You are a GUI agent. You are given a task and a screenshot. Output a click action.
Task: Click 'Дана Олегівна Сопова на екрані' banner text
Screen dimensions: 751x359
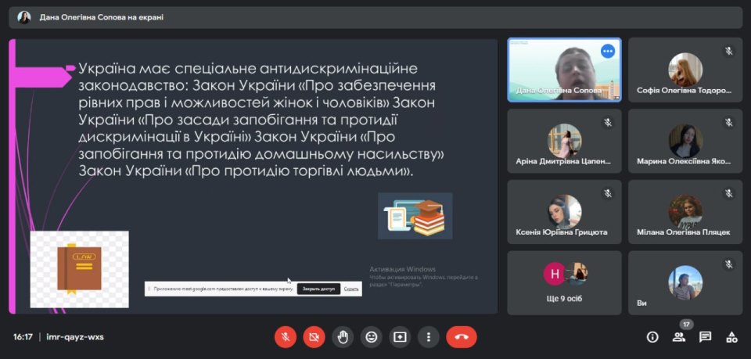102,17
